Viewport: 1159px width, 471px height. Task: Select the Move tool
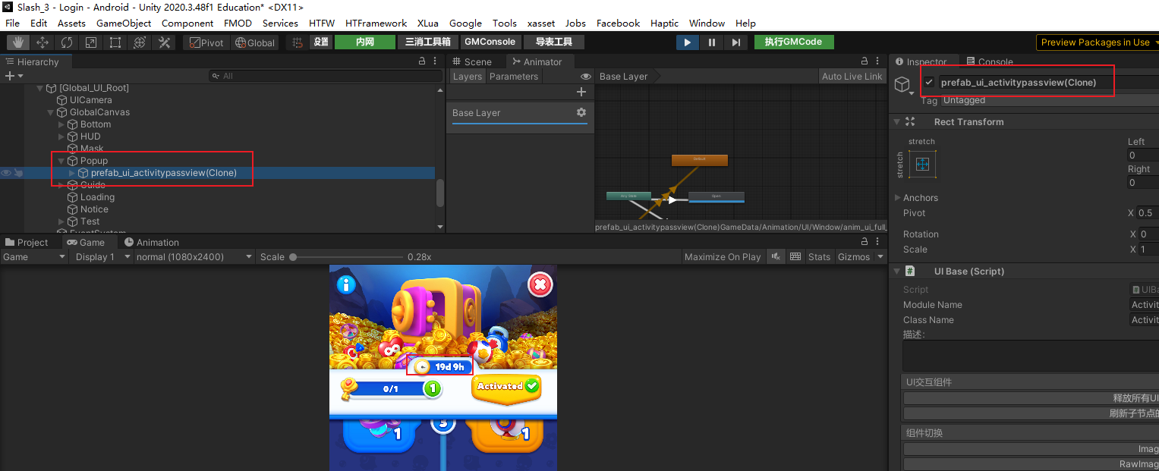(x=43, y=42)
